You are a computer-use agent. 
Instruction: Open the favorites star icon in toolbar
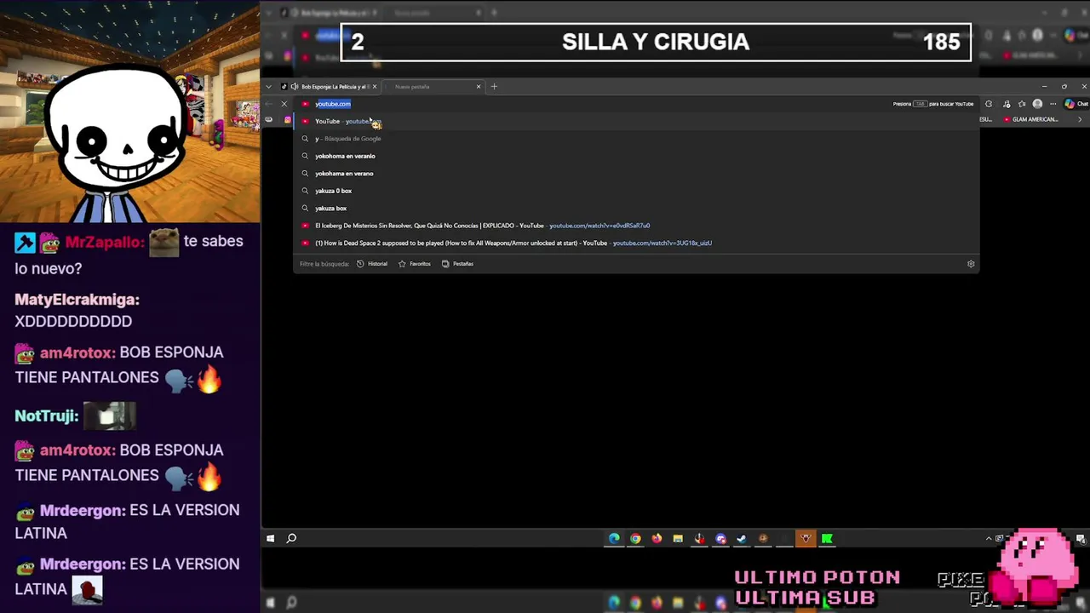point(1021,104)
